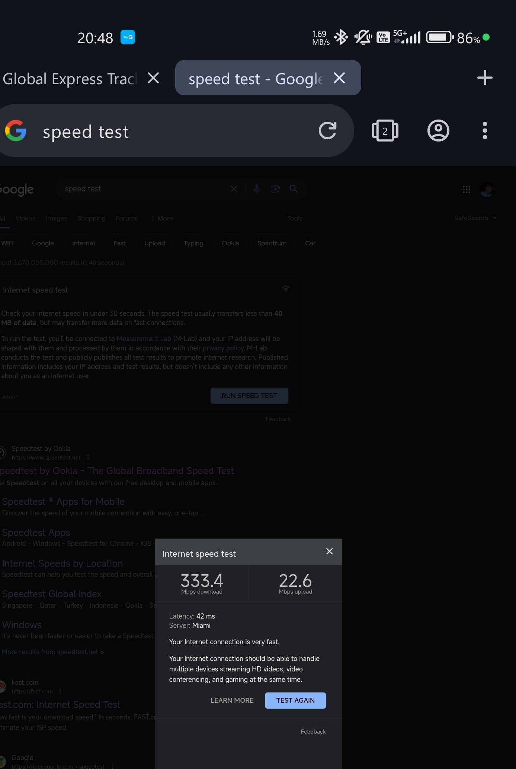Open the Speedtest Apps sitelink
The image size is (516, 769).
coord(36,533)
